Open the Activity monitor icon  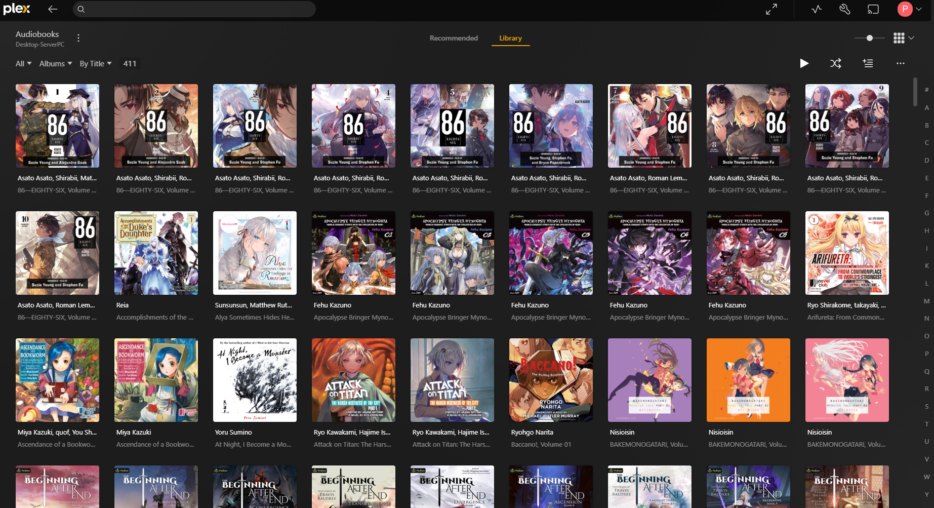(x=816, y=9)
